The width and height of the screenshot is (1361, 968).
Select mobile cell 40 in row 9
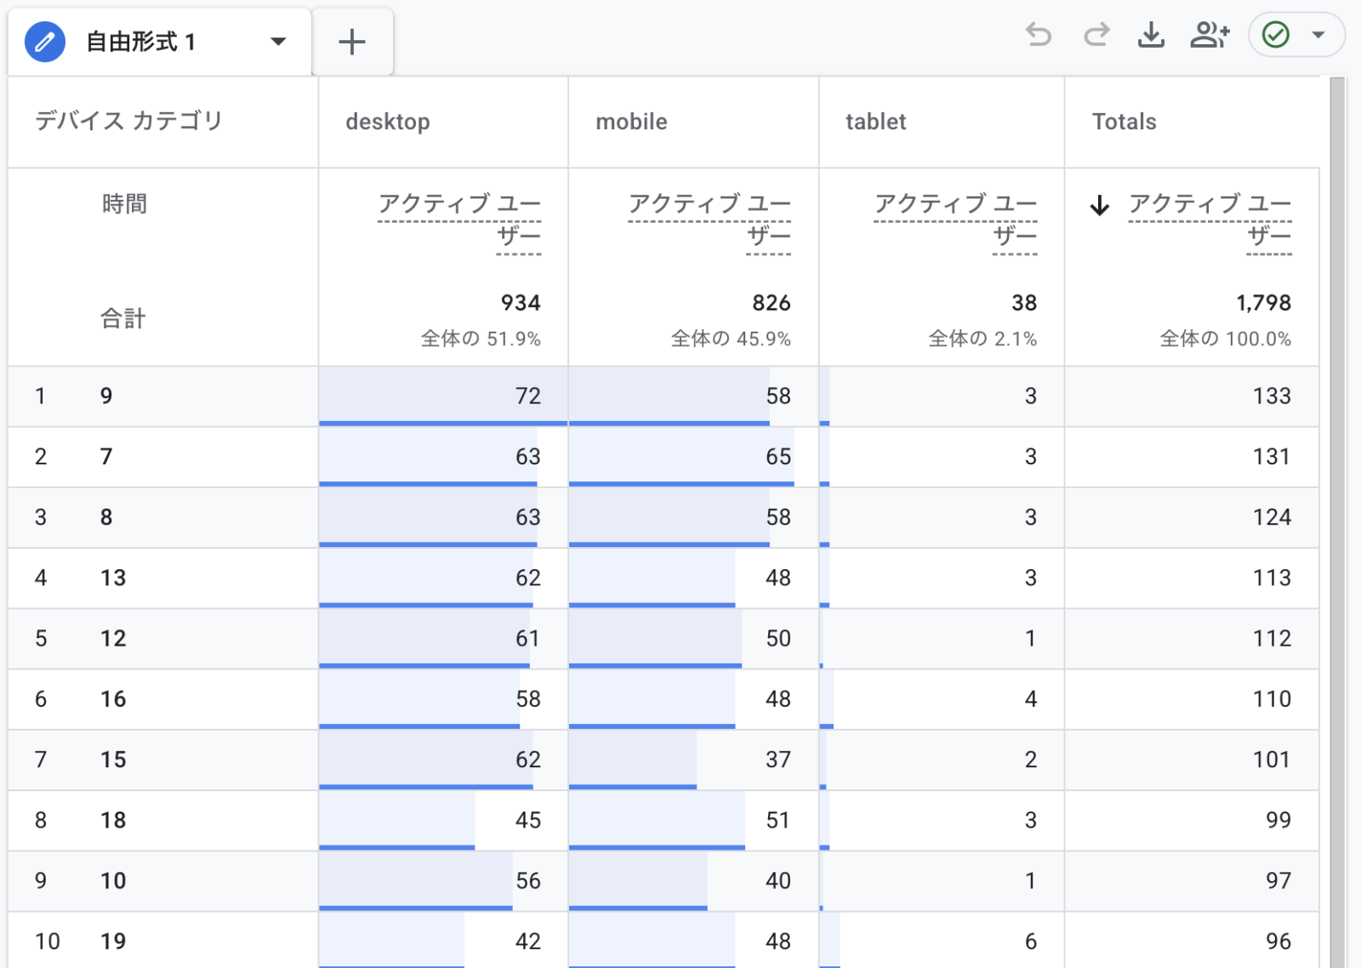pyautogui.click(x=693, y=880)
